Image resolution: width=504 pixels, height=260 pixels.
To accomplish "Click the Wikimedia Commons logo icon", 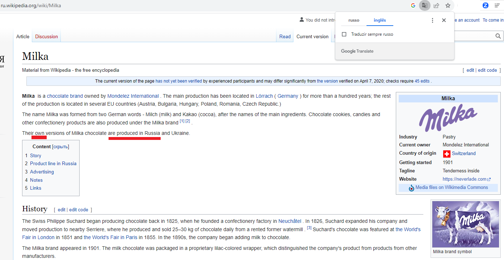I will pos(411,188).
